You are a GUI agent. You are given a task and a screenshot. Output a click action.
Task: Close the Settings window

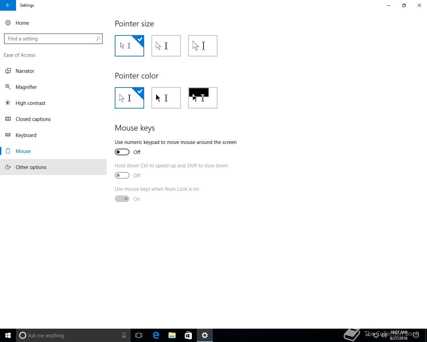click(x=419, y=5)
